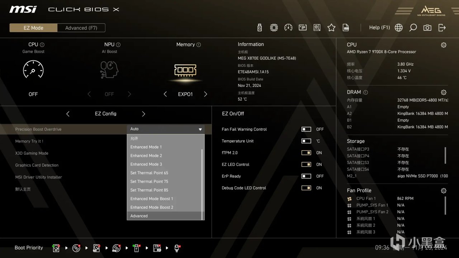The image size is (459, 258).
Task: Choose Enhanced Mode 2 option
Action: coord(164,155)
